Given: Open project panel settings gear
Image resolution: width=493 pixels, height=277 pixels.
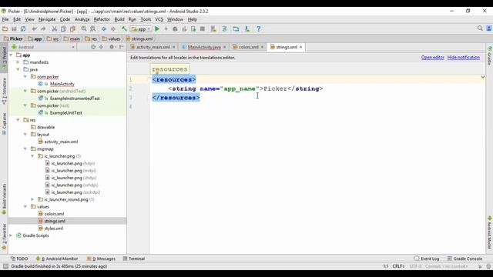Looking at the screenshot, I should (x=112, y=47).
